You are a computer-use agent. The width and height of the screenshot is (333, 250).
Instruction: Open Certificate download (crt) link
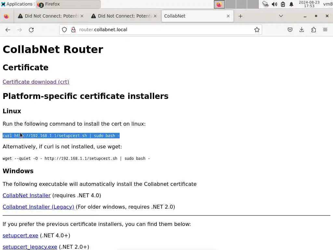point(36,82)
